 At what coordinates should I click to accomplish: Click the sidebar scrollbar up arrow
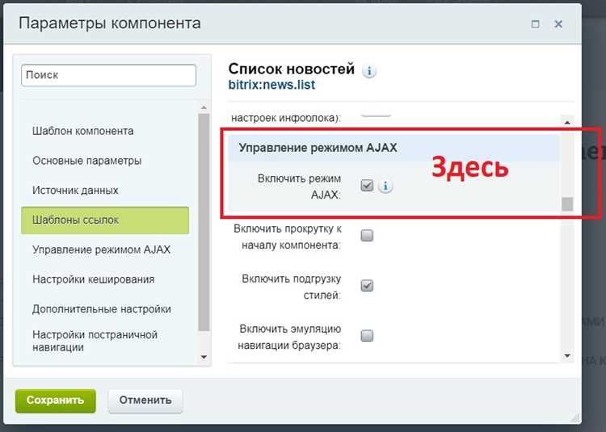(x=204, y=107)
